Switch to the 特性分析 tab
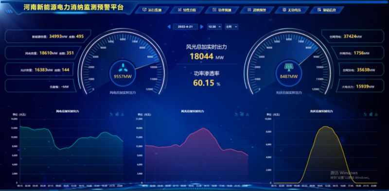This screenshot has width=389, height=191. point(187,10)
